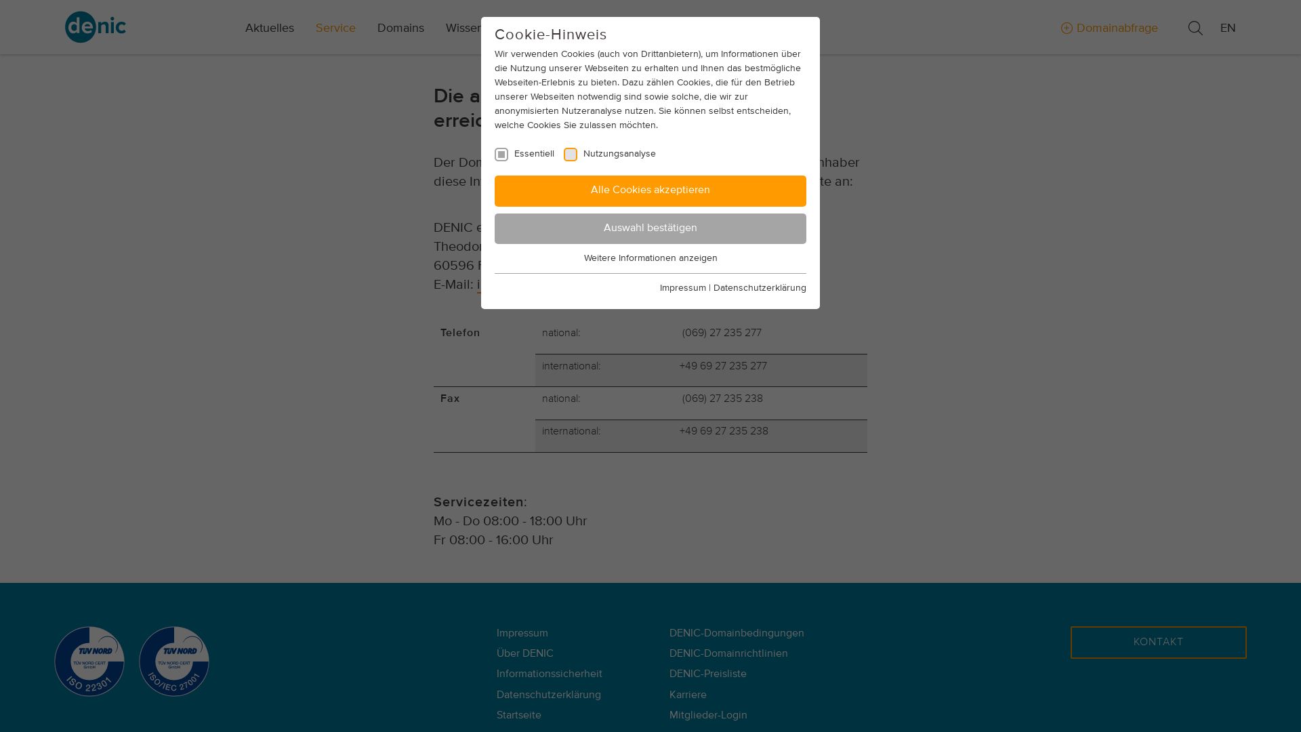Click the DENIC logo in header

96,27
